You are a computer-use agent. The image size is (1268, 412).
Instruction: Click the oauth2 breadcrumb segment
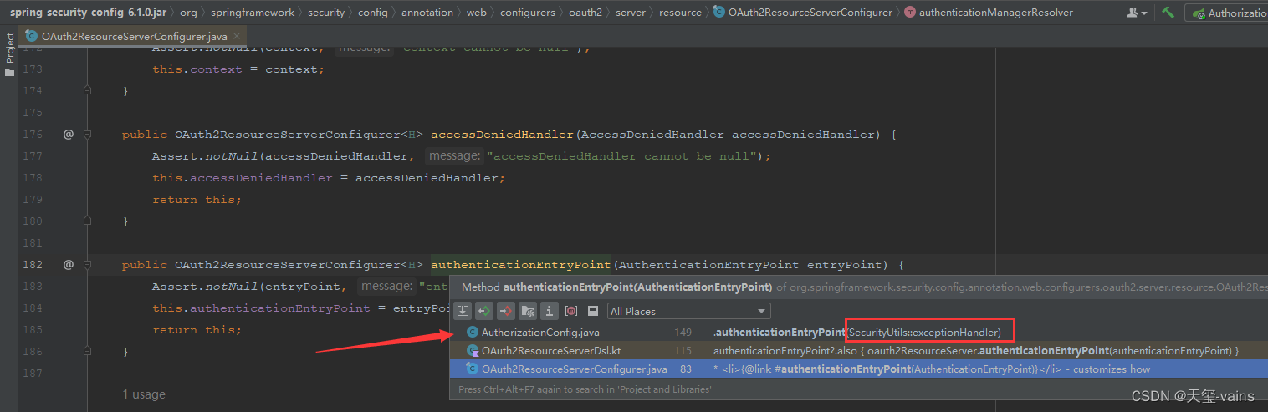tap(585, 13)
